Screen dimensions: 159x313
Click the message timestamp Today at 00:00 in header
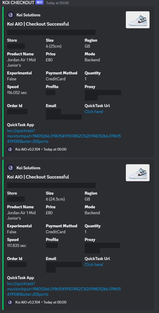(57, 3)
